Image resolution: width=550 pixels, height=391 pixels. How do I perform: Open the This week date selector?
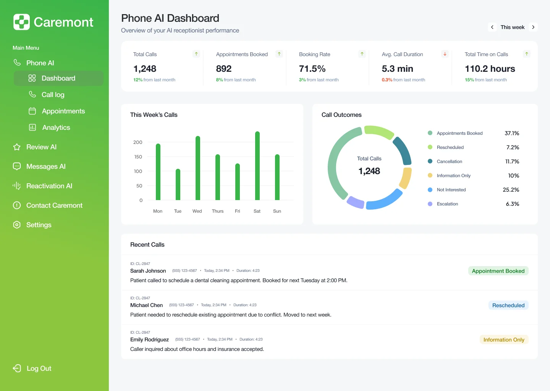[513, 27]
